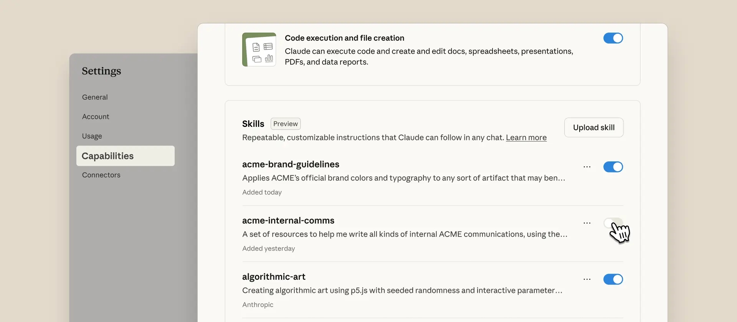Select the acme-brand-guidelines skill title
Screen dimensions: 737x322
tap(291, 164)
